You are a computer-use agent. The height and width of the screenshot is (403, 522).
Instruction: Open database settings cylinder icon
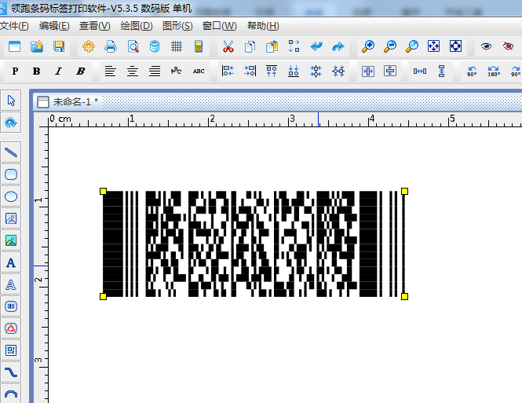click(x=155, y=47)
